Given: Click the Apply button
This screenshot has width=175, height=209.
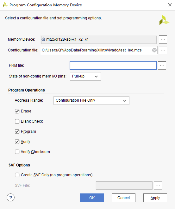Looking at the screenshot, I should 155,198.
